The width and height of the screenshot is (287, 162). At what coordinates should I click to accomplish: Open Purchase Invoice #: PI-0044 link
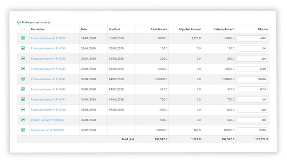[x=48, y=100]
